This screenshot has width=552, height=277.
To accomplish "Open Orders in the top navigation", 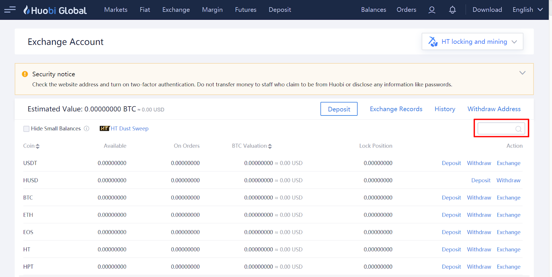I will pyautogui.click(x=406, y=10).
